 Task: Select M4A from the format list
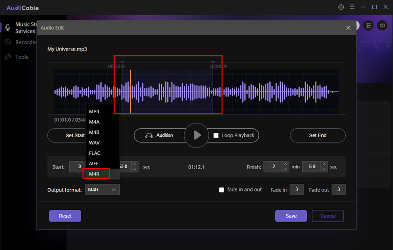94,122
